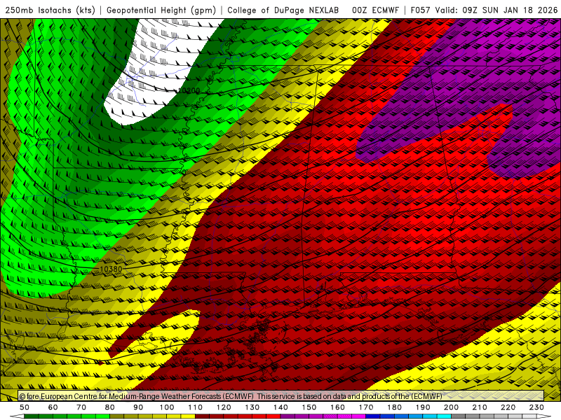This screenshot has width=561, height=420.
Task: Click the "110" legend value
Action: [196, 407]
